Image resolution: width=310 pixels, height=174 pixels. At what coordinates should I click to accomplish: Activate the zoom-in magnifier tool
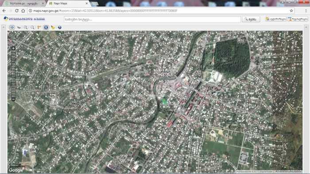click(26, 27)
